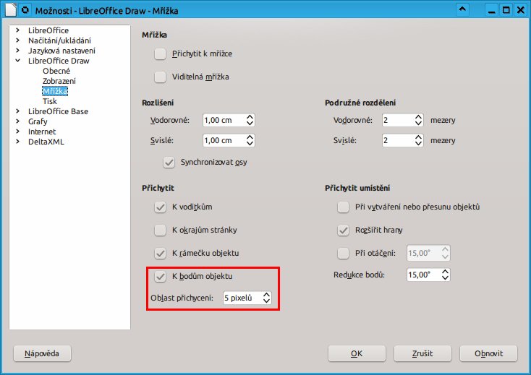Expand the Grafy tree node
Screen dimensions: 531x375
[17, 121]
